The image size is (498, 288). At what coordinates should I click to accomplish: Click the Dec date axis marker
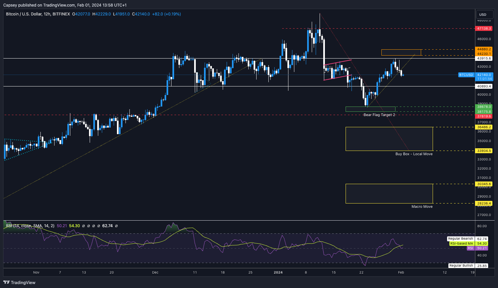point(155,272)
